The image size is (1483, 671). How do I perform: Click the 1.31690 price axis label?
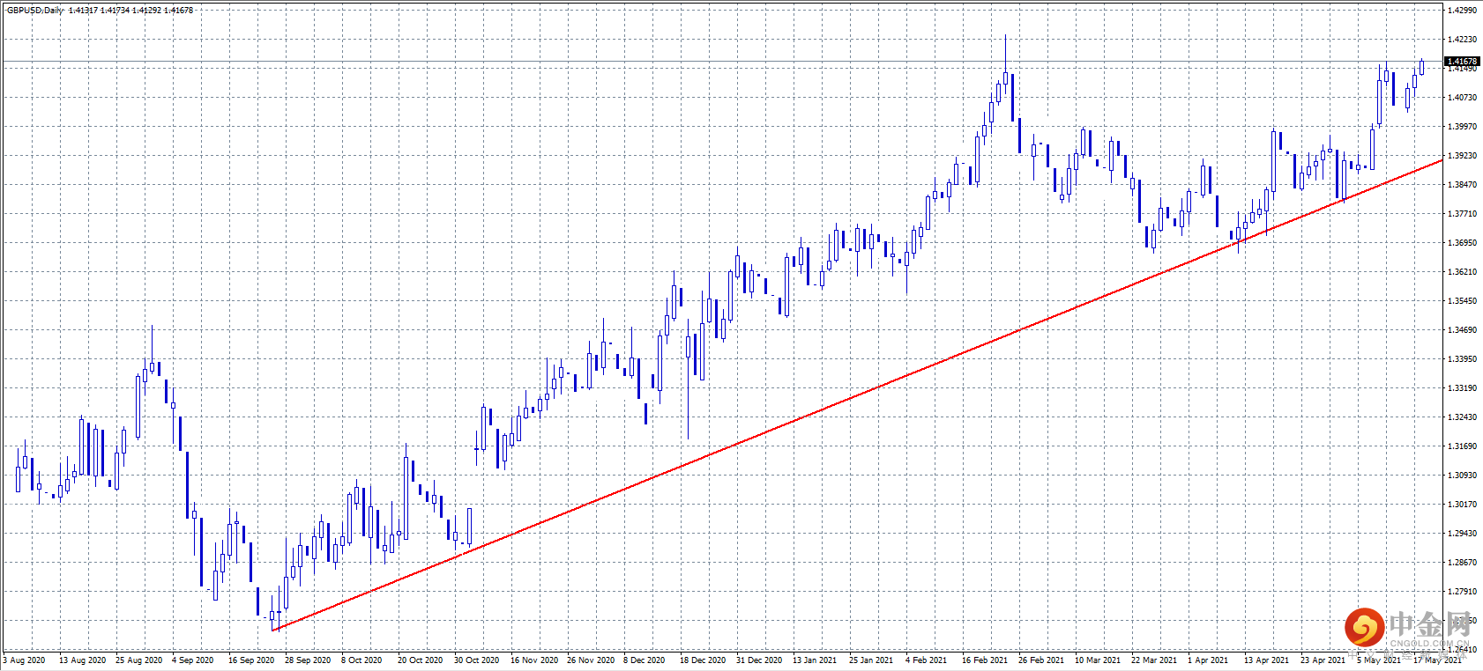[x=1463, y=446]
